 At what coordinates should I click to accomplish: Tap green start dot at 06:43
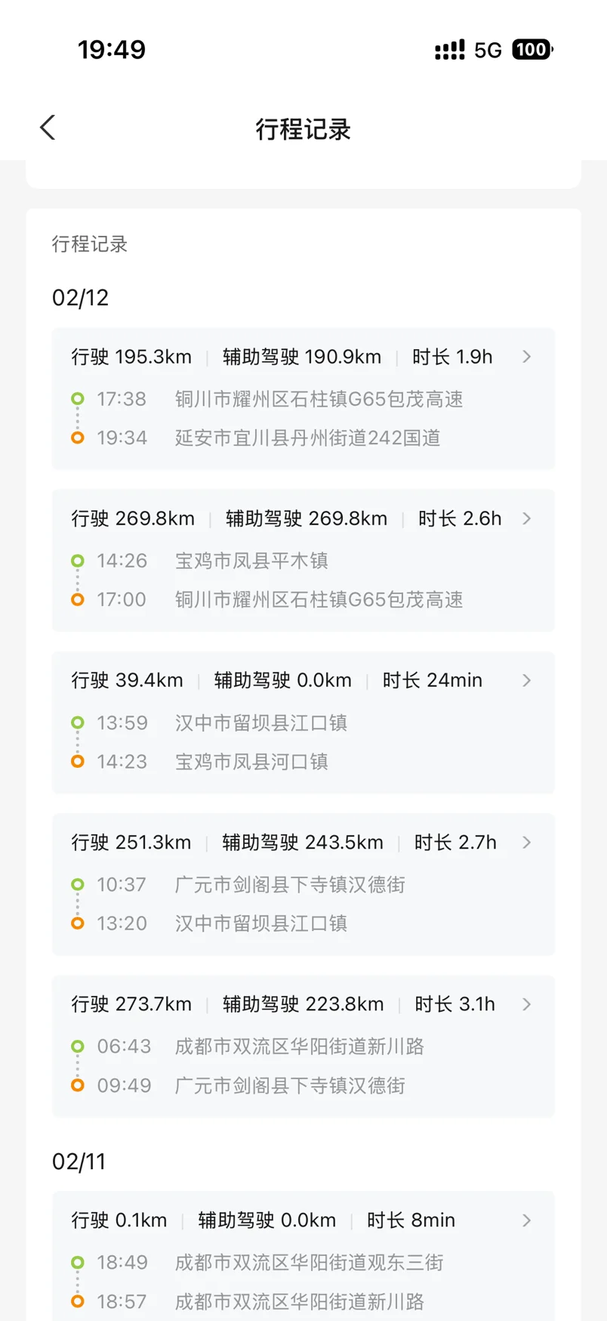pyautogui.click(x=77, y=1047)
